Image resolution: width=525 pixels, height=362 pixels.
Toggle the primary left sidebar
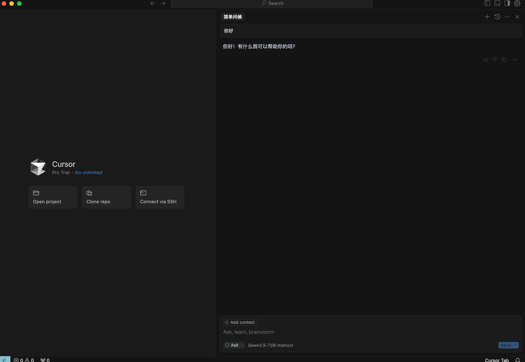pyautogui.click(x=487, y=3)
